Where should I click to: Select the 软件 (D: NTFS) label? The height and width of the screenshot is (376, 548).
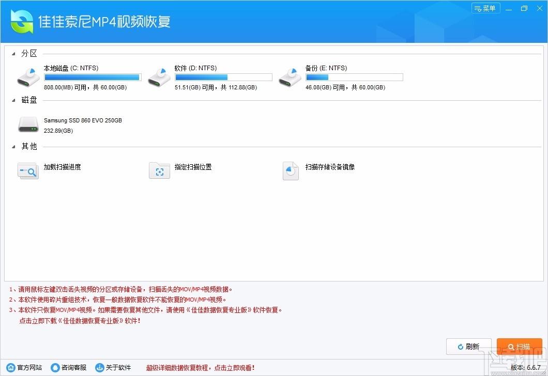[x=196, y=68]
